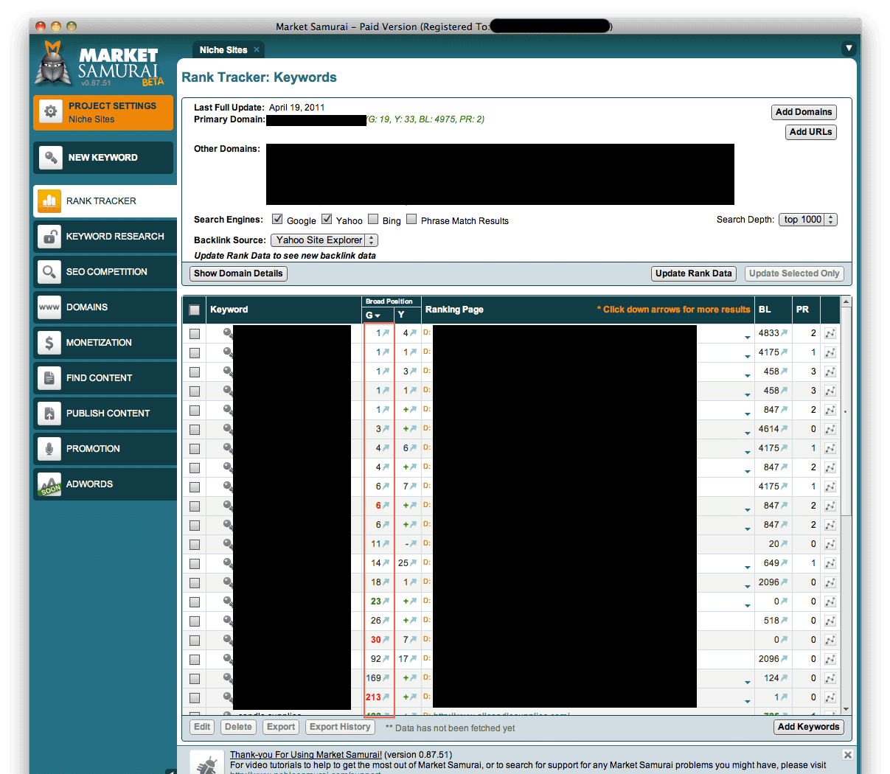Click Yahoo rank 17 arrow icon
This screenshot has width=890, height=774.
[x=414, y=659]
